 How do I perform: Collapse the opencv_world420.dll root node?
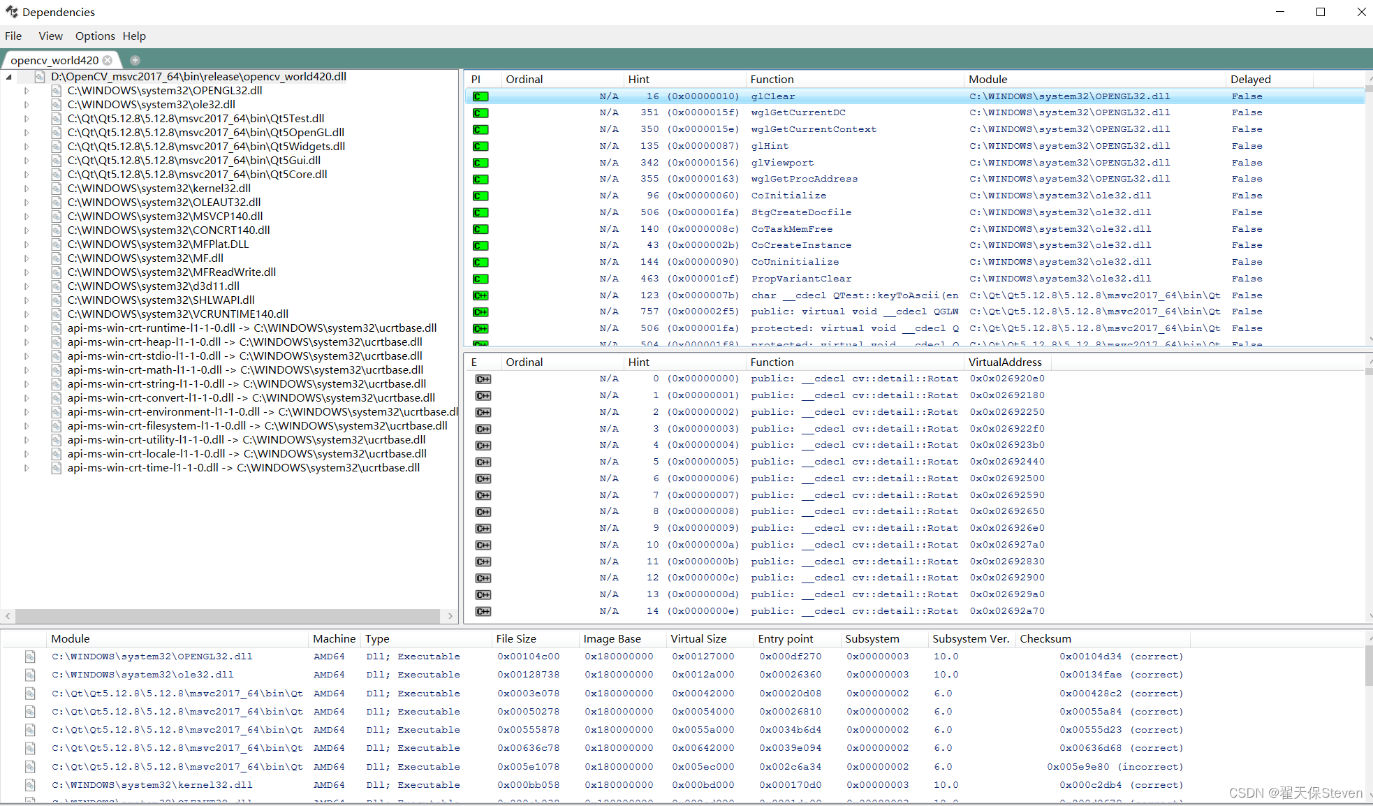[x=8, y=76]
